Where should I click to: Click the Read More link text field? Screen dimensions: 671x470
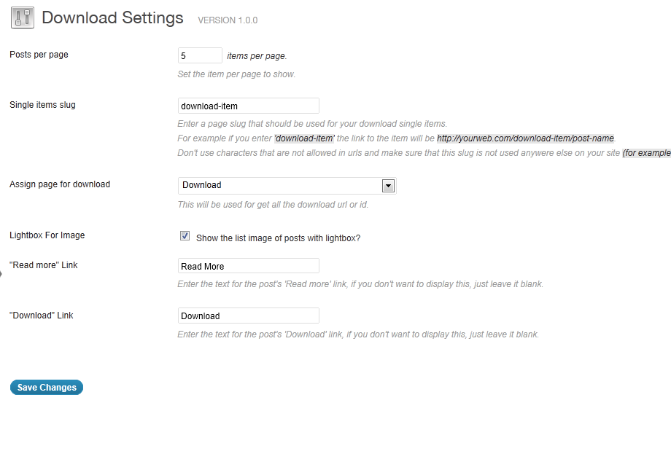click(248, 266)
